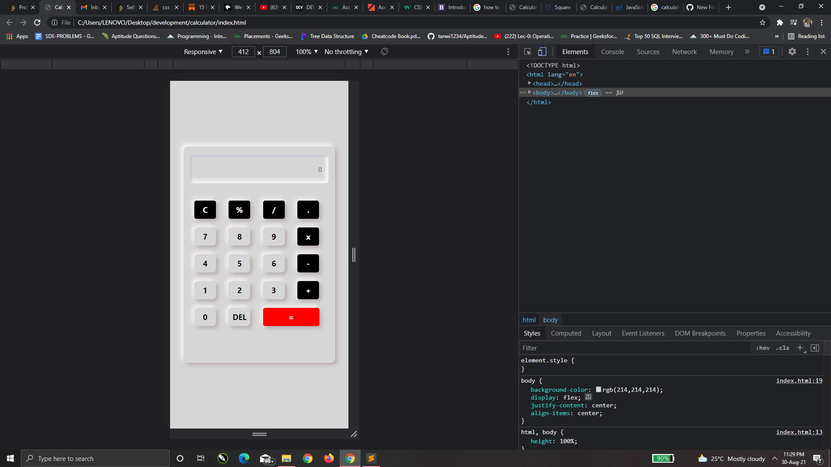831x467 pixels.
Task: Open DevTools settings gear
Action: click(x=792, y=51)
